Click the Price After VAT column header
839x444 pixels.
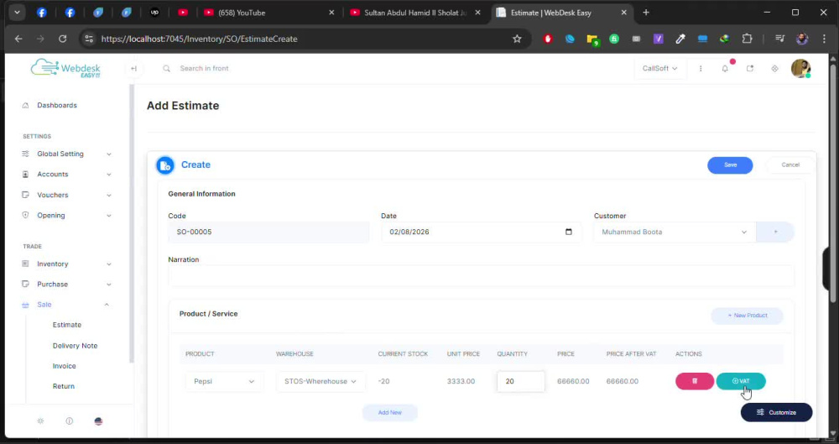point(631,354)
